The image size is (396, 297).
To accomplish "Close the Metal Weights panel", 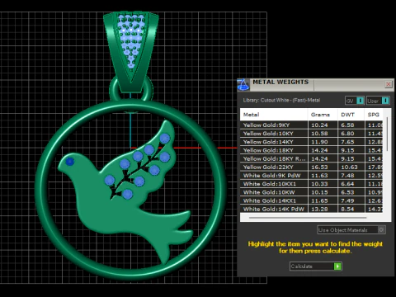I will (389, 84).
